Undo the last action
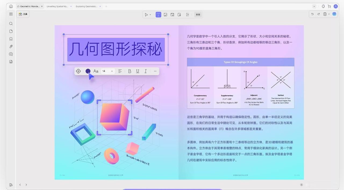The image size is (344, 190). click(312, 14)
